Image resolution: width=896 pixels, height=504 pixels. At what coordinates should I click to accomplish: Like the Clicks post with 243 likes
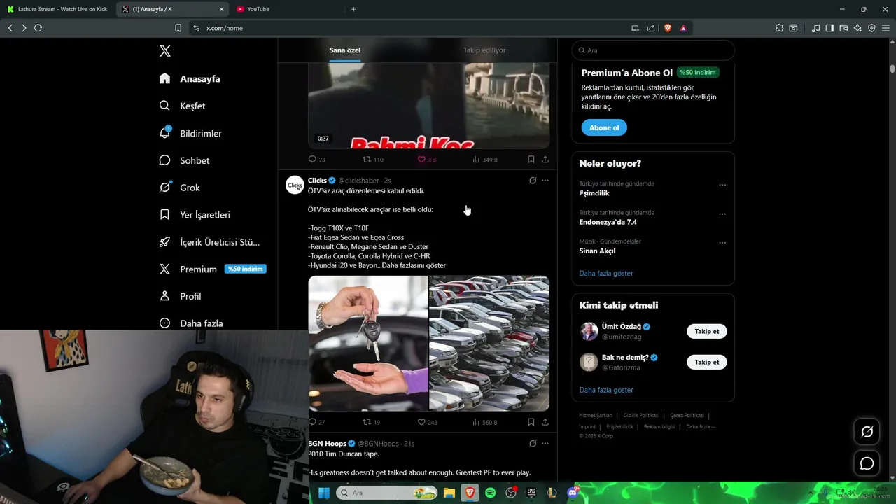pos(427,422)
